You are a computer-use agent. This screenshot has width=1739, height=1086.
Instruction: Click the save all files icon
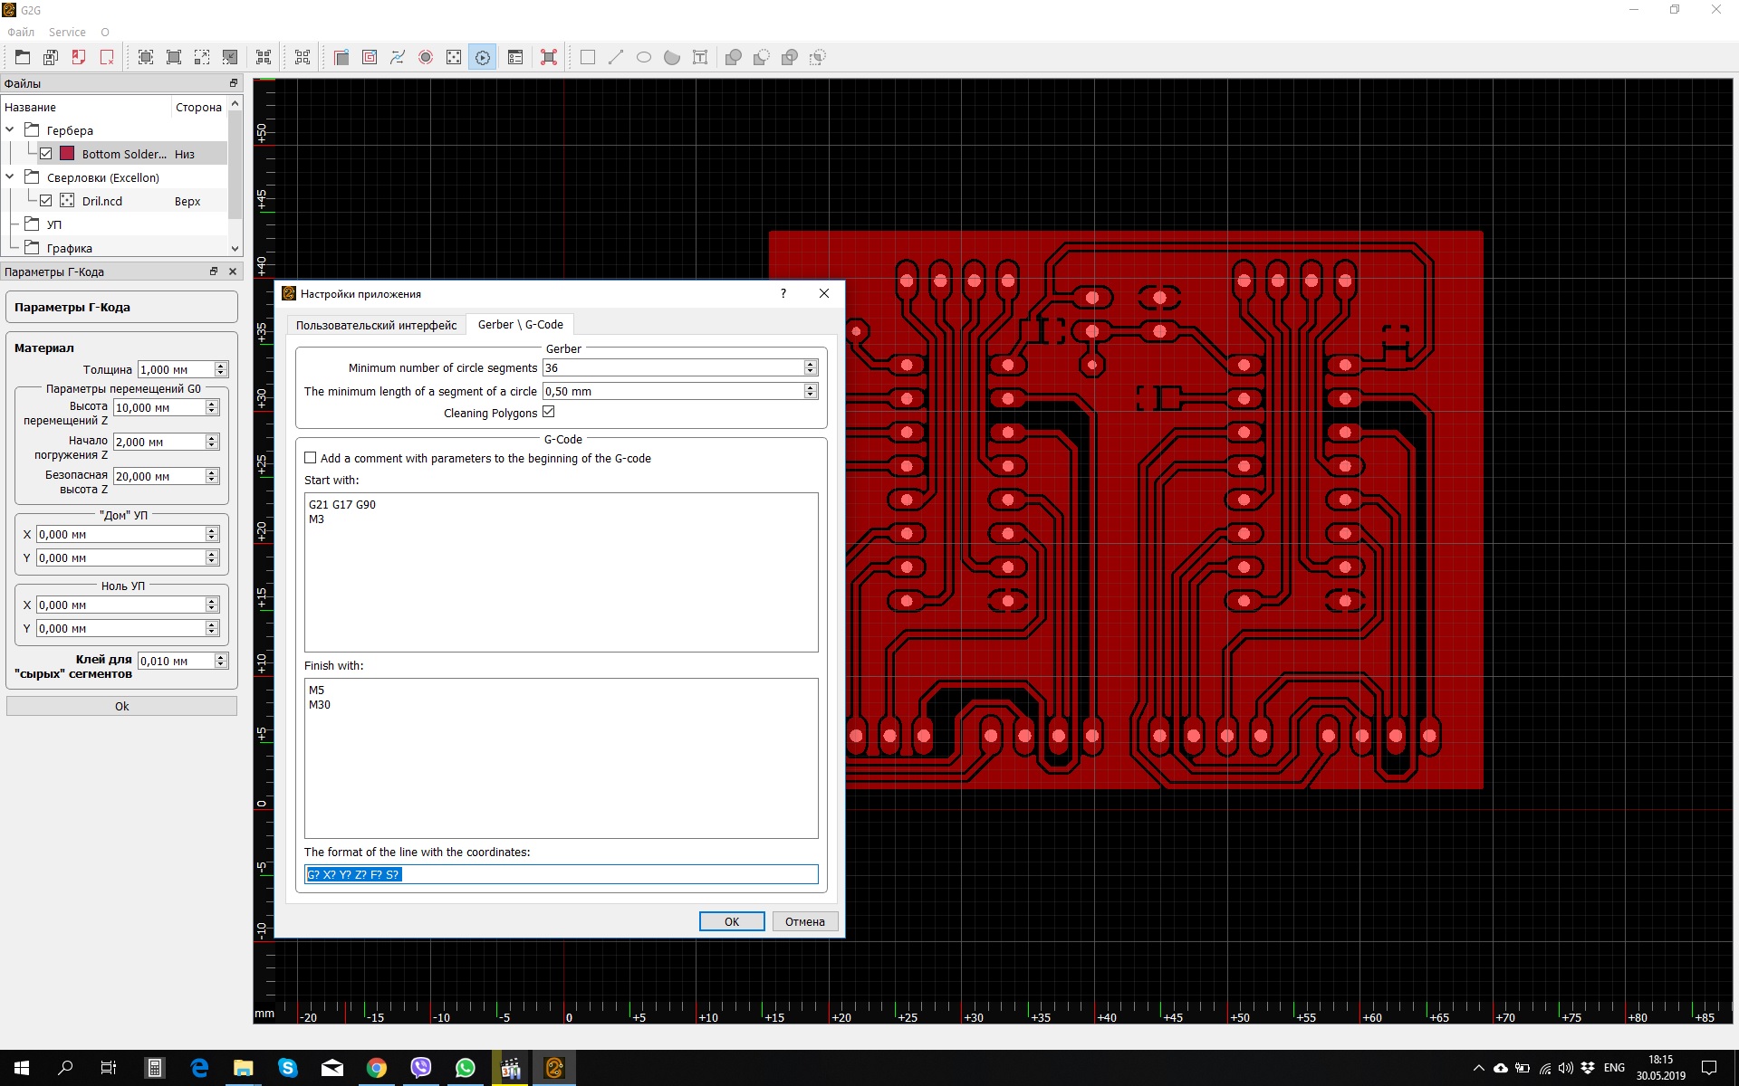coord(51,57)
